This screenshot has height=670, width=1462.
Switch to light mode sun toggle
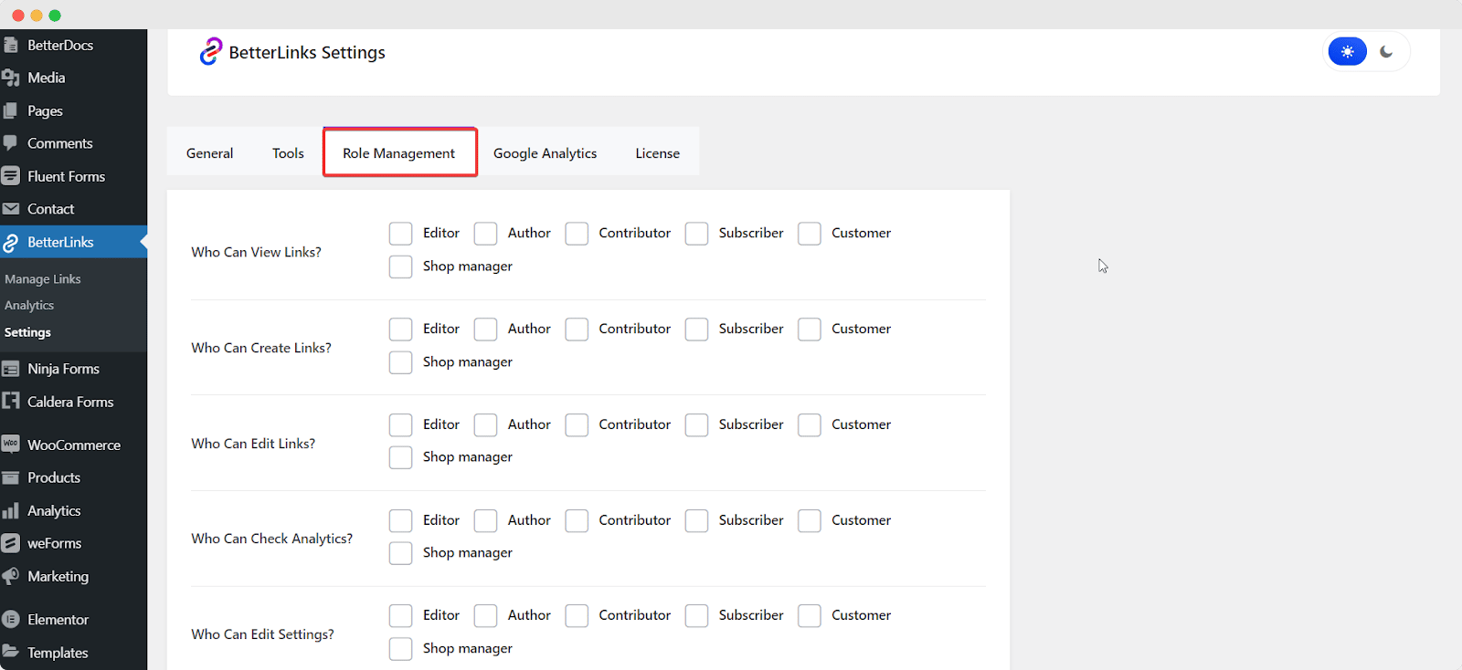1348,52
